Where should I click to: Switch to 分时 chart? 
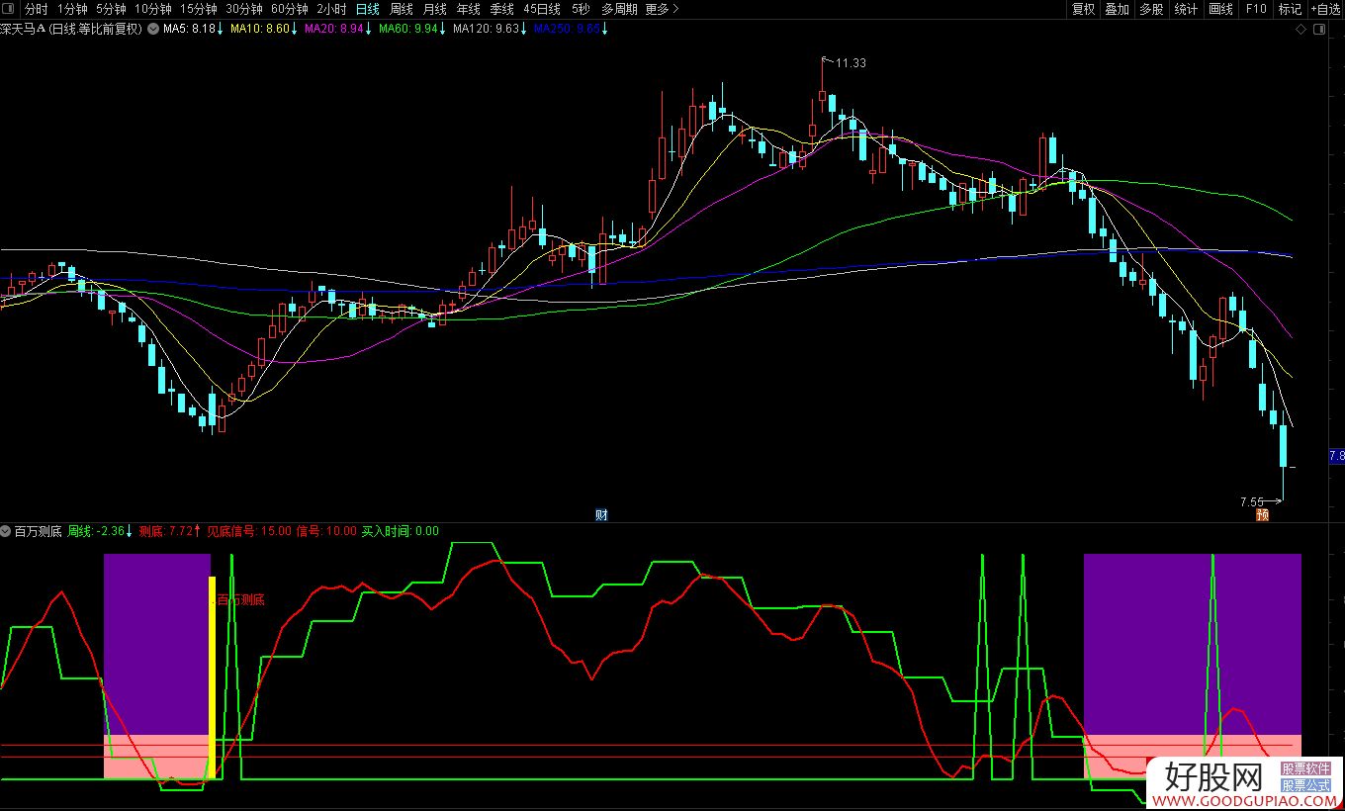click(36, 9)
